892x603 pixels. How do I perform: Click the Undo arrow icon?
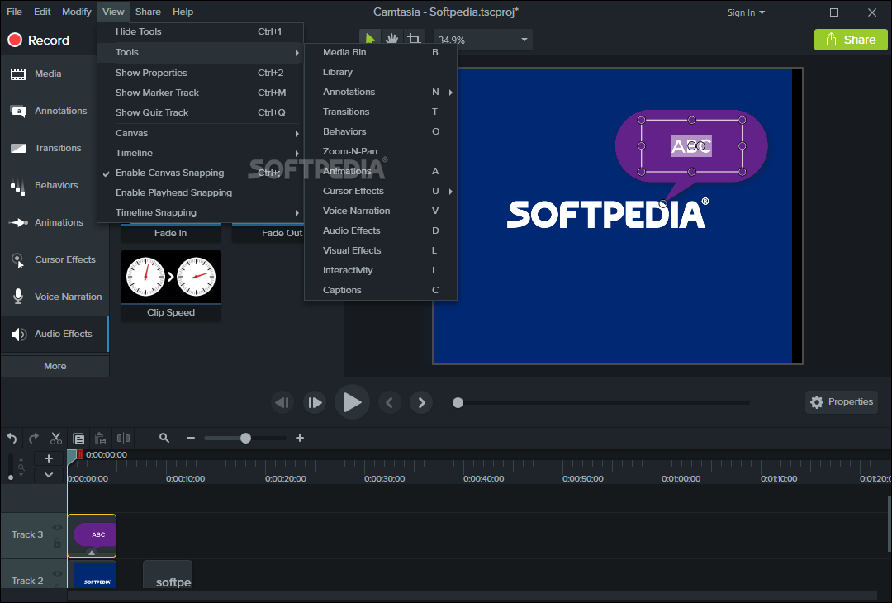click(x=12, y=439)
